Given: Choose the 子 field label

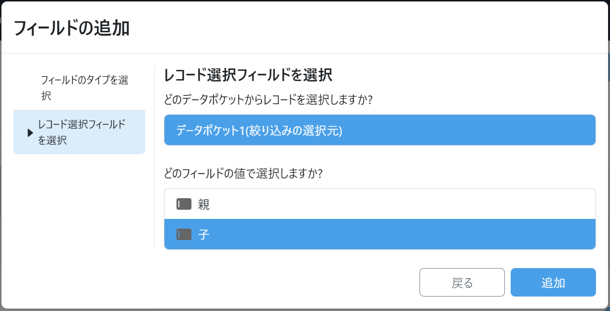Looking at the screenshot, I should [x=204, y=234].
